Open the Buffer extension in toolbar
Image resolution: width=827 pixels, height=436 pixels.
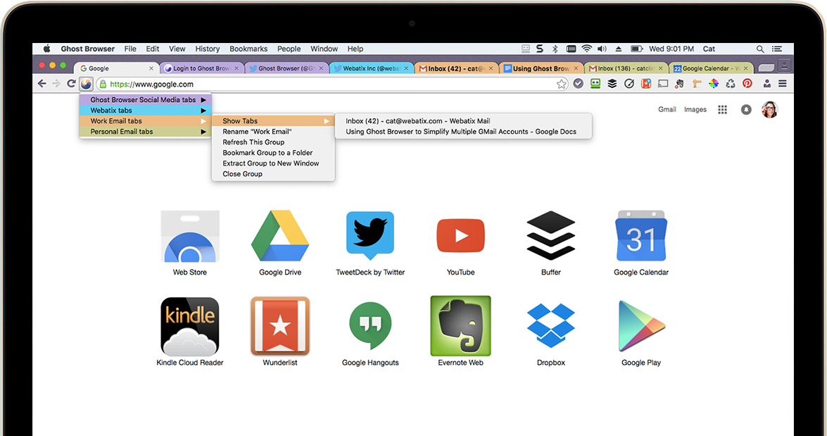612,84
